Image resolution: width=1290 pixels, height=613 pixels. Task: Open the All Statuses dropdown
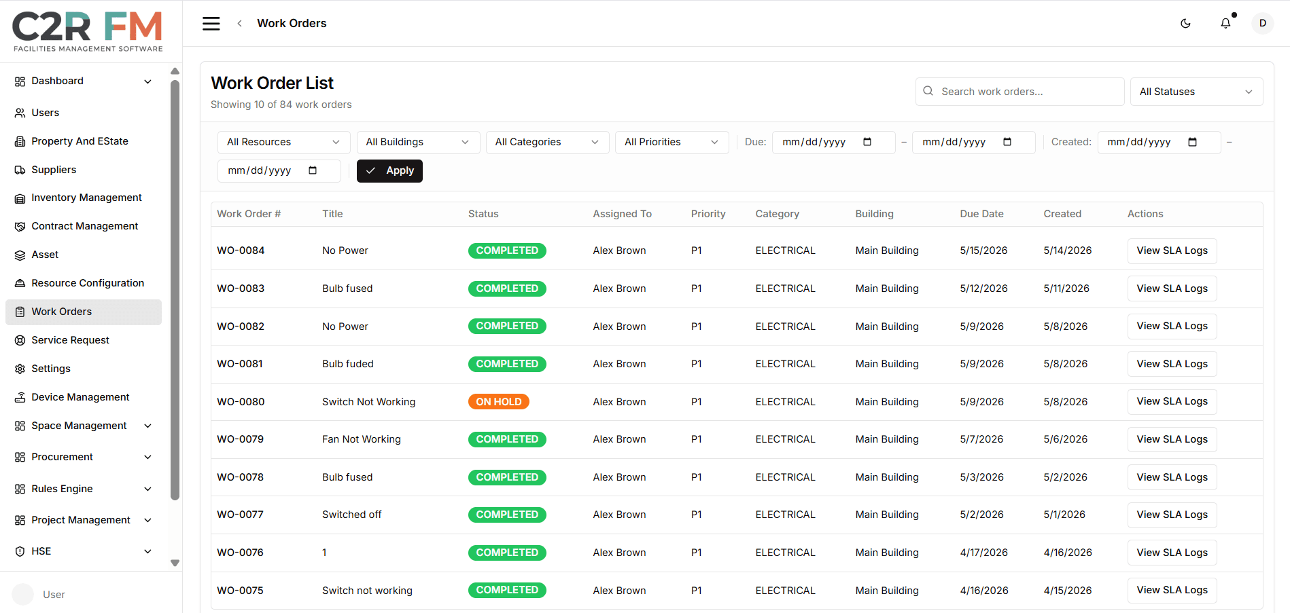[x=1196, y=92]
